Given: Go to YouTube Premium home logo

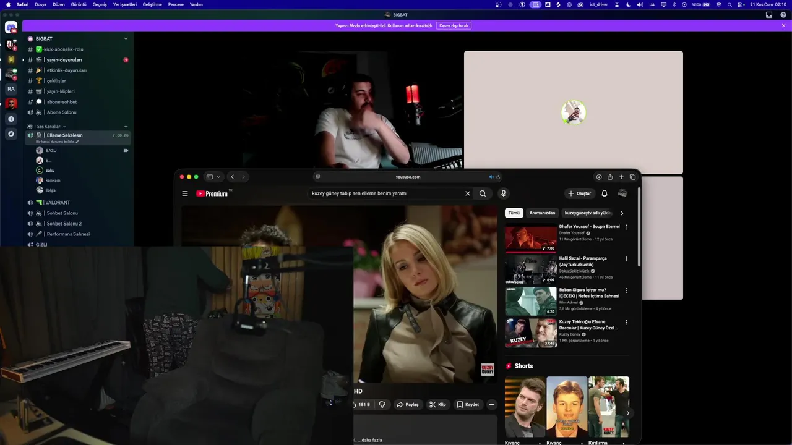Looking at the screenshot, I should 212,193.
